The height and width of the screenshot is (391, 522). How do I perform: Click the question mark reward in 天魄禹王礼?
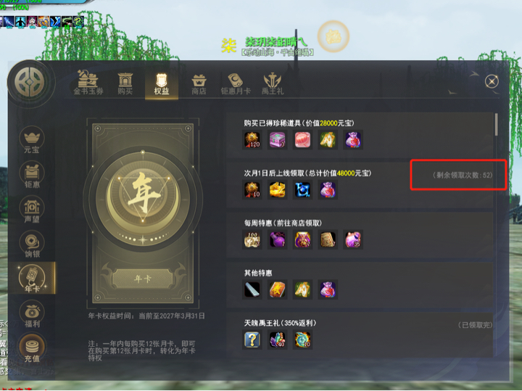[x=252, y=339]
